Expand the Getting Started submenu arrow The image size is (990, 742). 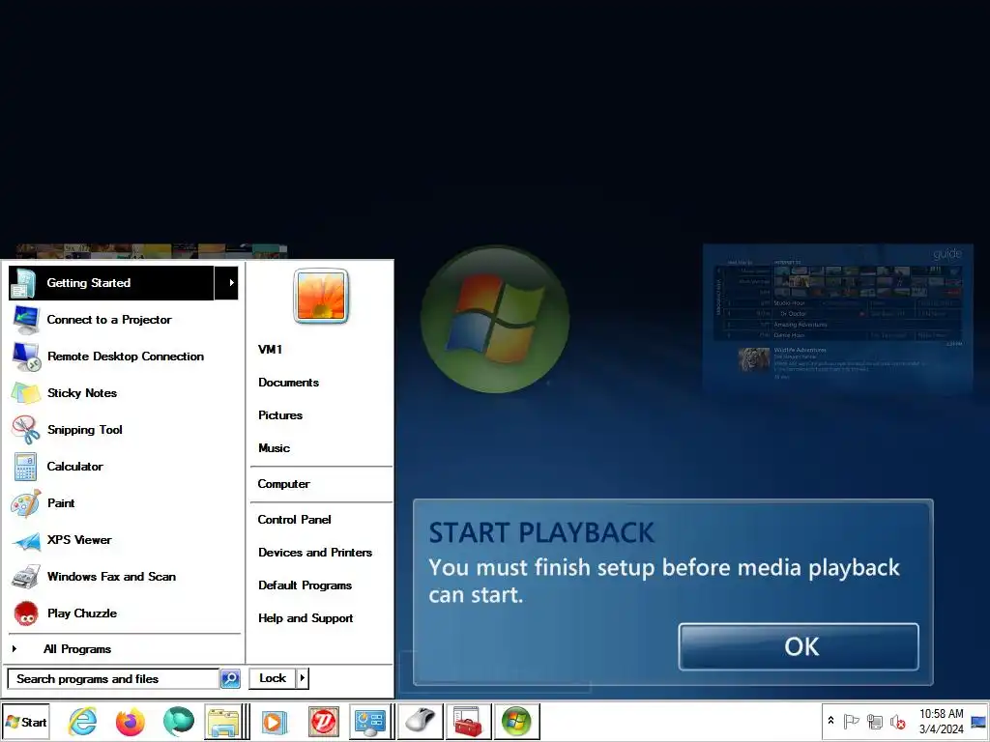[x=227, y=283]
